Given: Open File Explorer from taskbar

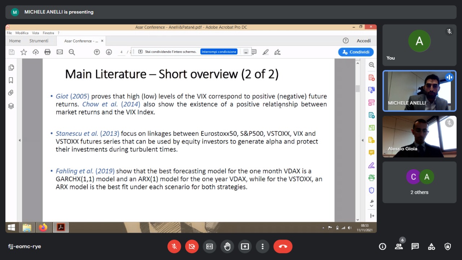Looking at the screenshot, I should coord(27,227).
